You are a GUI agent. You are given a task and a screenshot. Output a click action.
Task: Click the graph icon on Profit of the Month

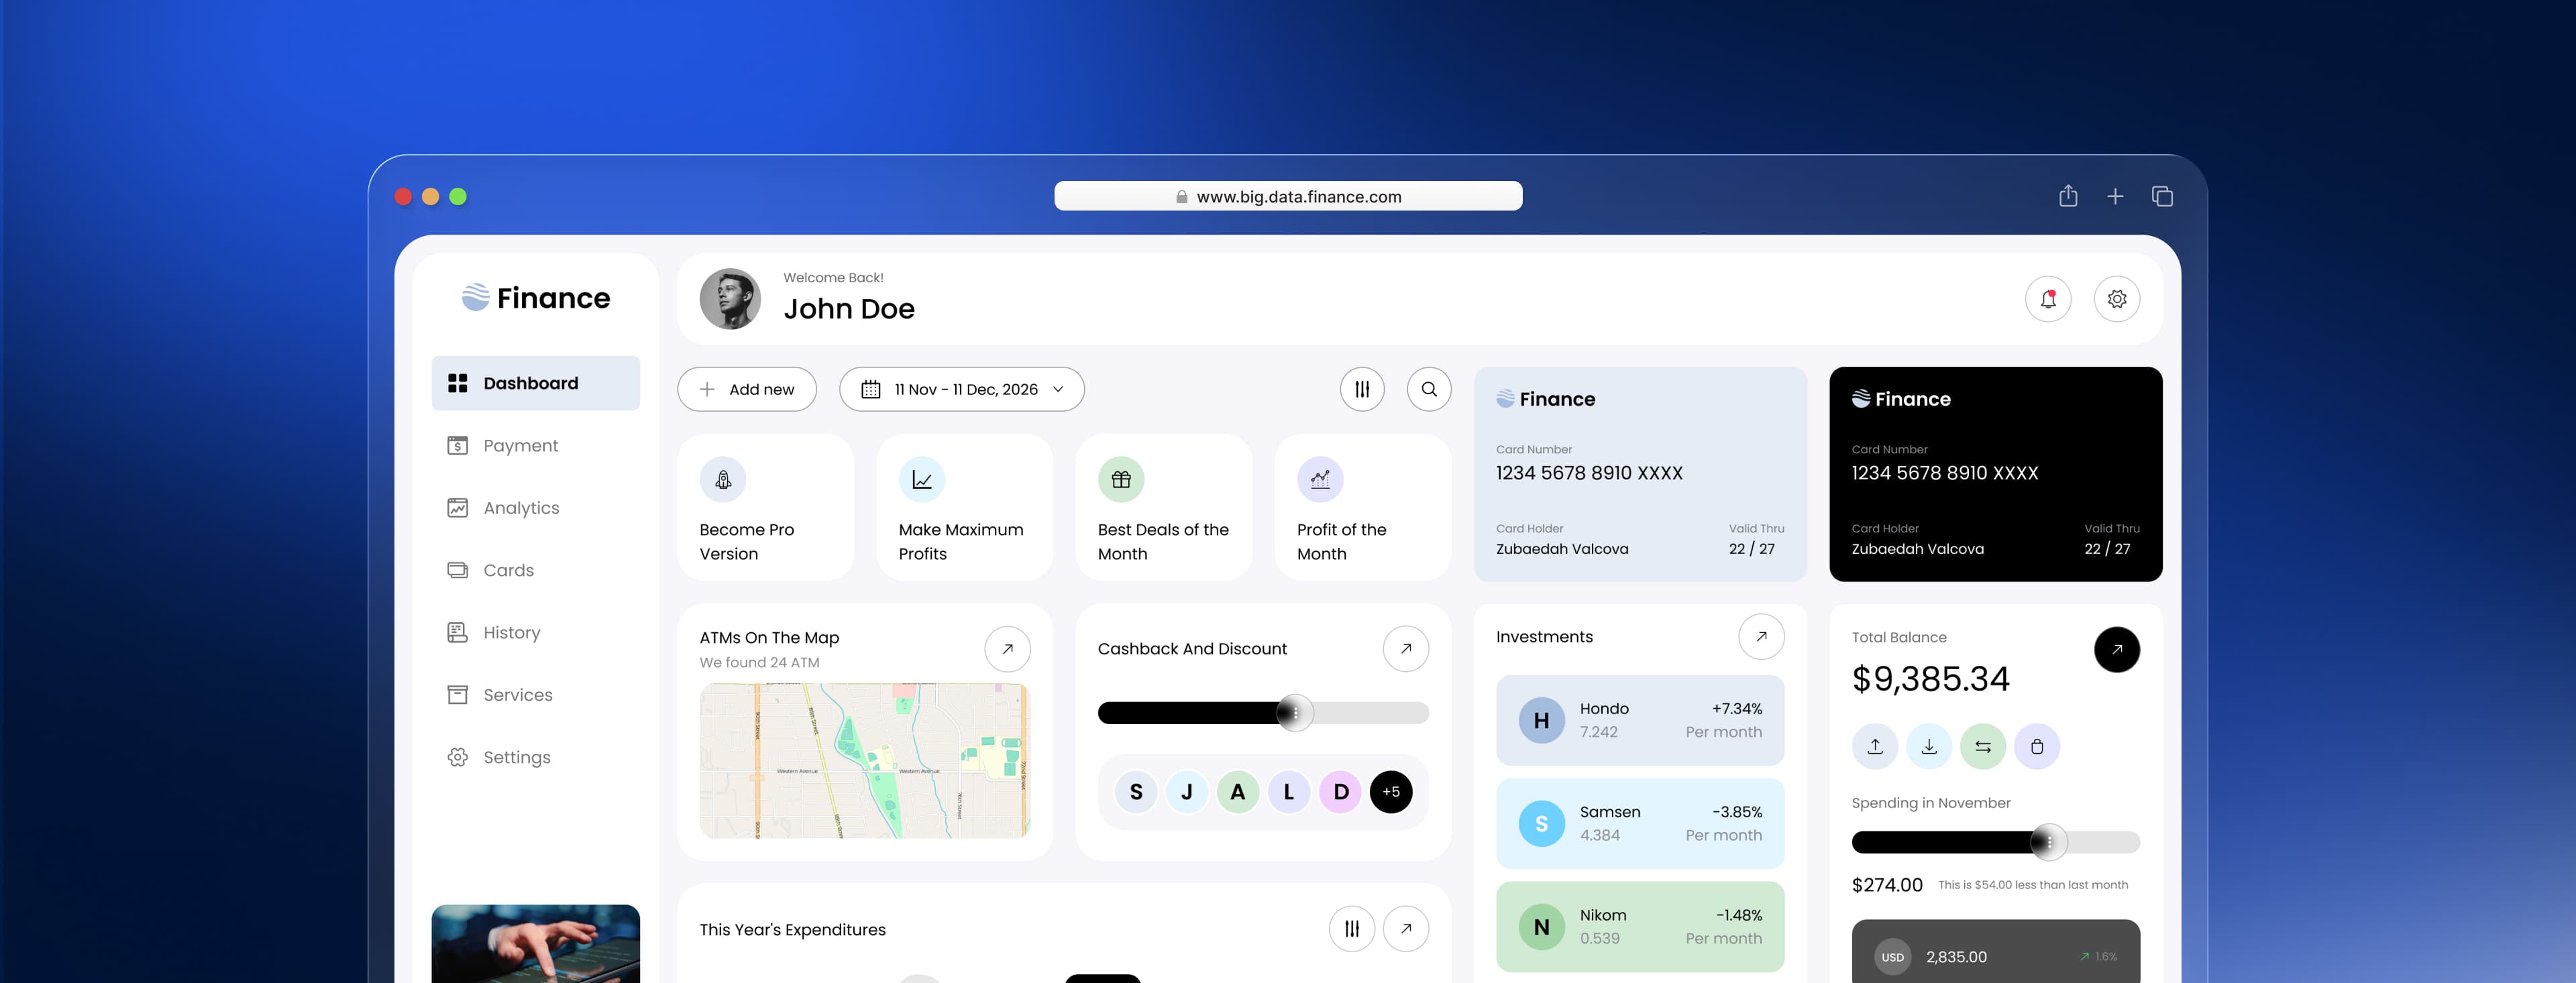click(x=1320, y=480)
